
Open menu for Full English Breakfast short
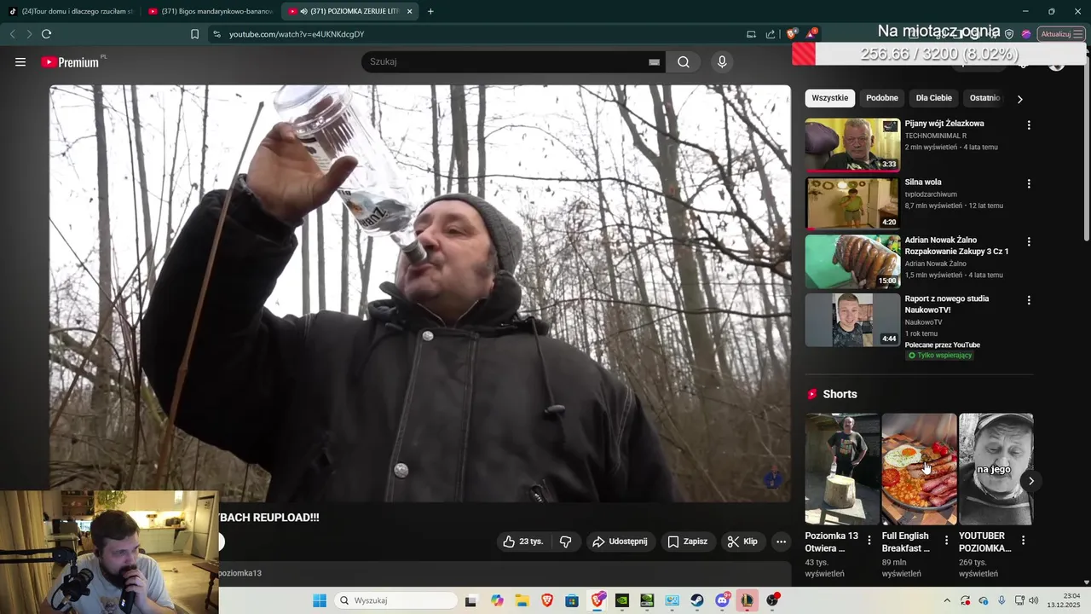(946, 540)
